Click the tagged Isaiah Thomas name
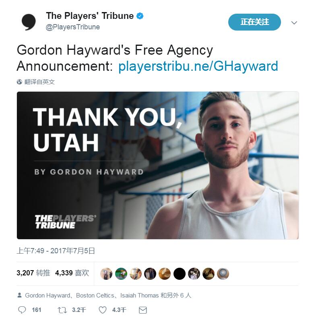 [139, 295]
